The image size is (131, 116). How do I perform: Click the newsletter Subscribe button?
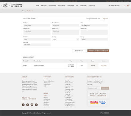point(105,88)
